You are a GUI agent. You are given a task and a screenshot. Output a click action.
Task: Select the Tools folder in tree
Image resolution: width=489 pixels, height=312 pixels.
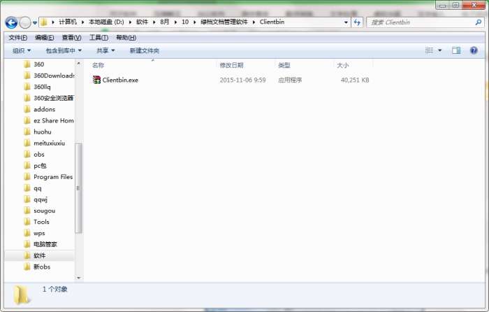(x=41, y=222)
